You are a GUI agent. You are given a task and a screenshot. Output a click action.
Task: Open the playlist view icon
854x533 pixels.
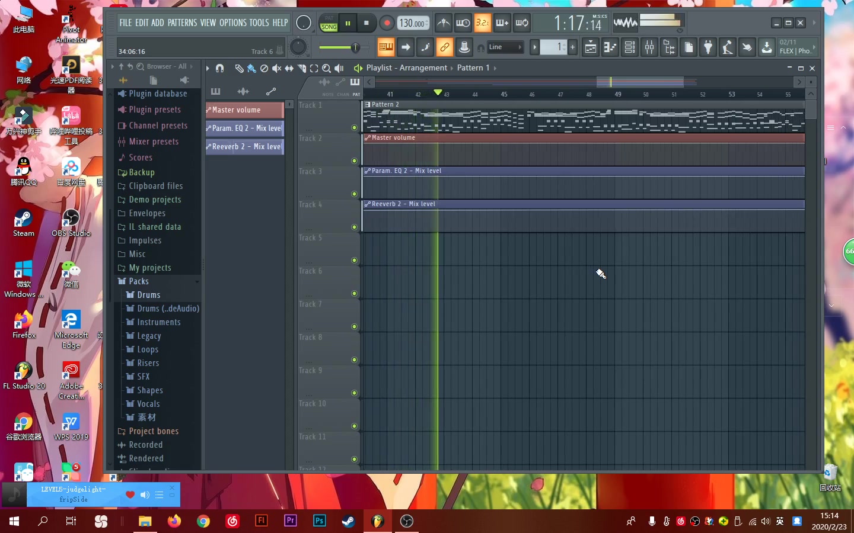591,47
